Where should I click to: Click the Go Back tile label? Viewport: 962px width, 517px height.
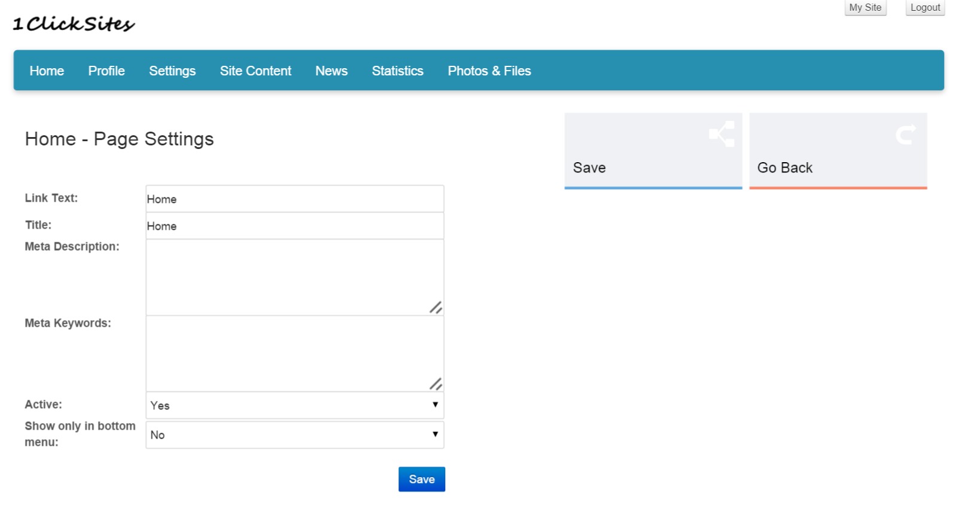click(785, 168)
